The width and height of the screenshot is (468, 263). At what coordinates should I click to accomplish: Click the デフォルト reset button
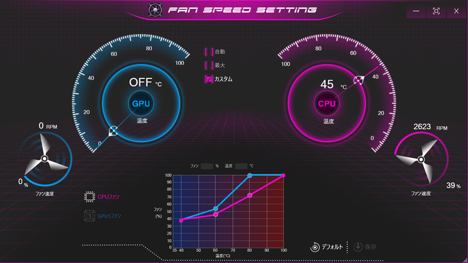point(327,247)
